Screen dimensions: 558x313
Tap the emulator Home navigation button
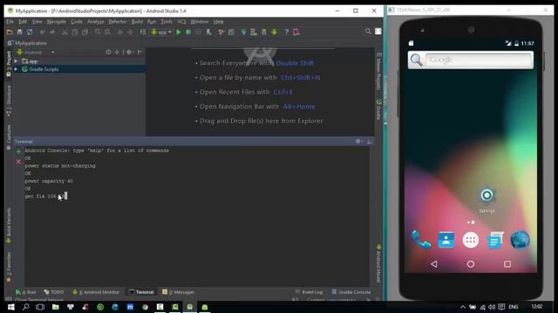[471, 264]
